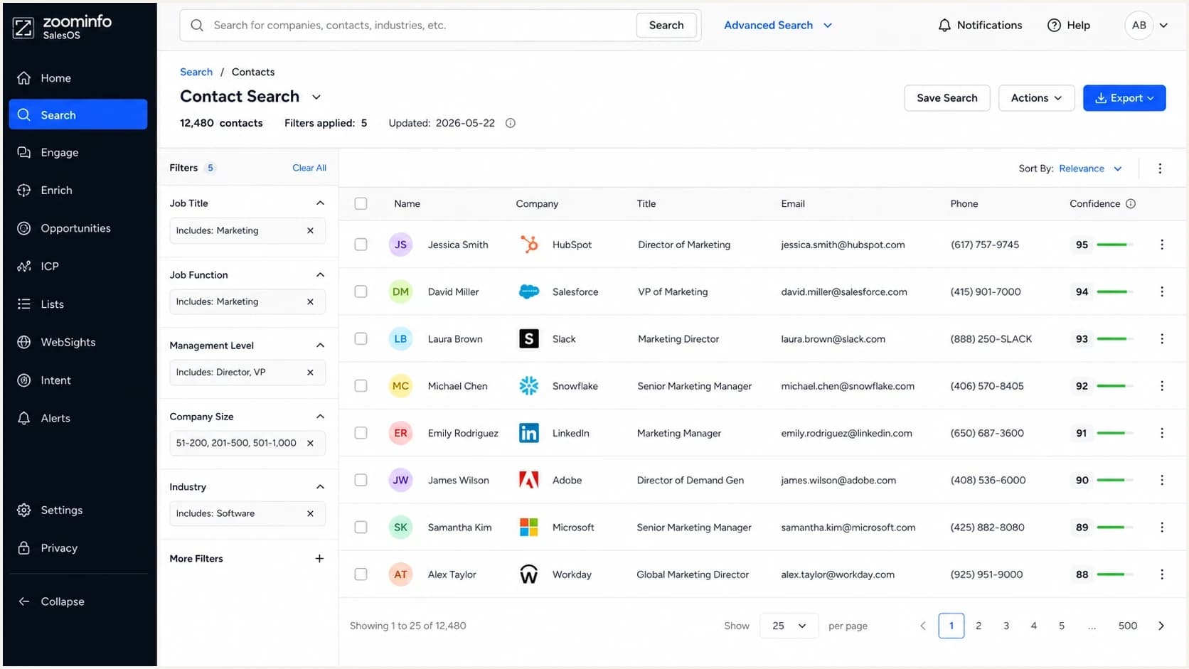Select the James Wilson row checkbox
The width and height of the screenshot is (1189, 669).
tap(361, 480)
